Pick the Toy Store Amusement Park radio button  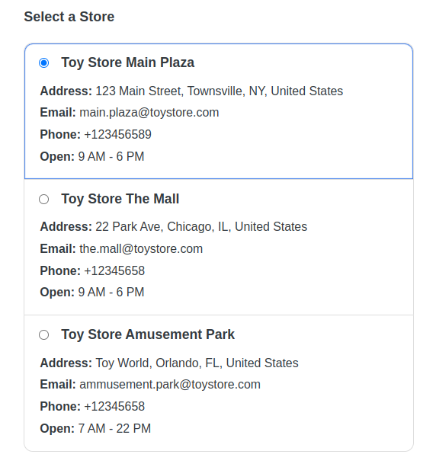tap(43, 334)
